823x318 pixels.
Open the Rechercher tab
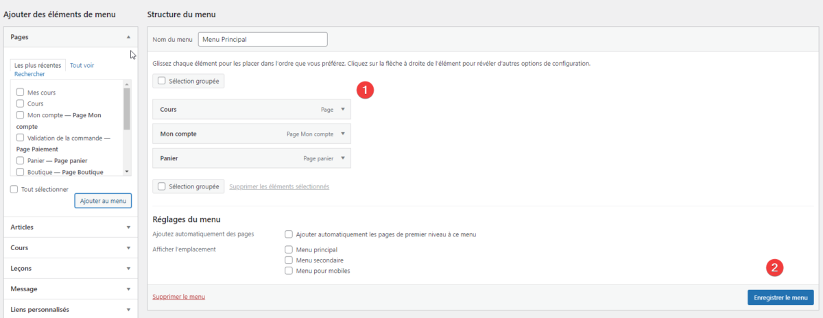tap(29, 74)
